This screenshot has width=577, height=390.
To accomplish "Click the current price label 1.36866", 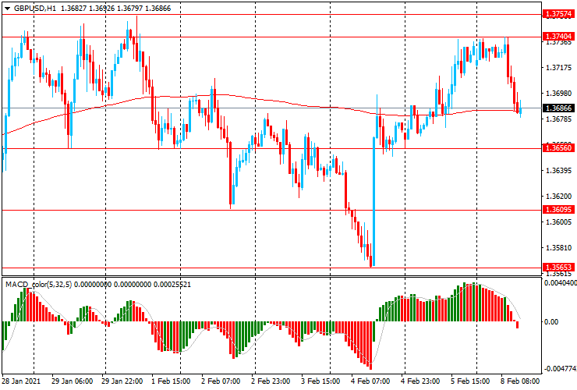I will pyautogui.click(x=559, y=108).
